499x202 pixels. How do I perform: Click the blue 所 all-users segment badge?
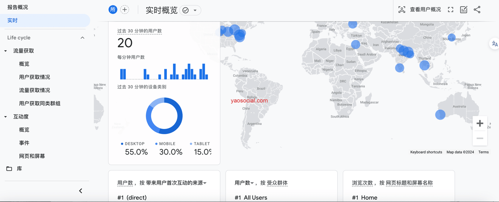point(113,10)
